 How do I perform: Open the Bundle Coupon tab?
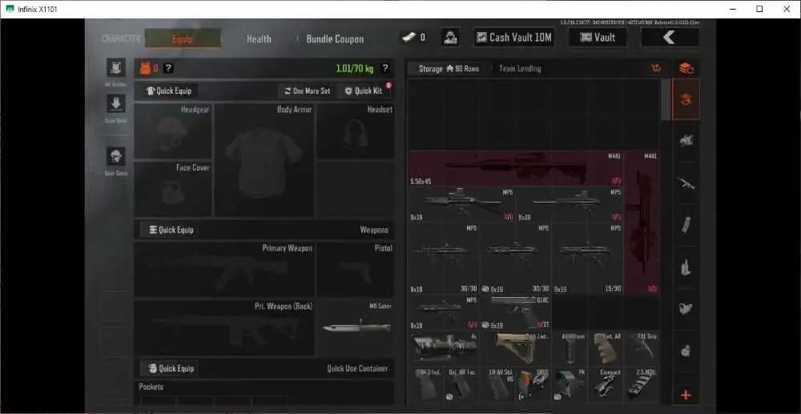click(335, 38)
